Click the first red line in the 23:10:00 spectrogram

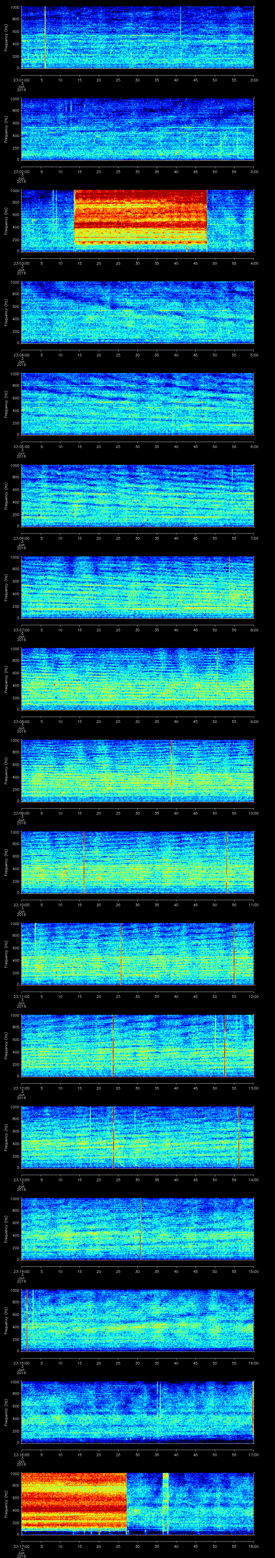pos(84,862)
